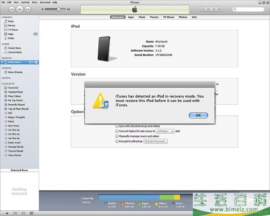The image size is (270, 216).
Task: Open Top 25 Most Played playlist
Action: tap(18, 109)
